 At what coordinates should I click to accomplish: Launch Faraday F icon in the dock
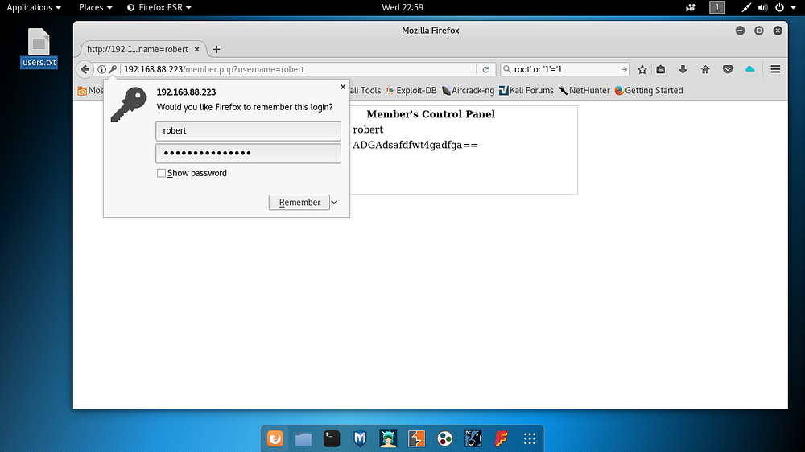click(x=501, y=438)
